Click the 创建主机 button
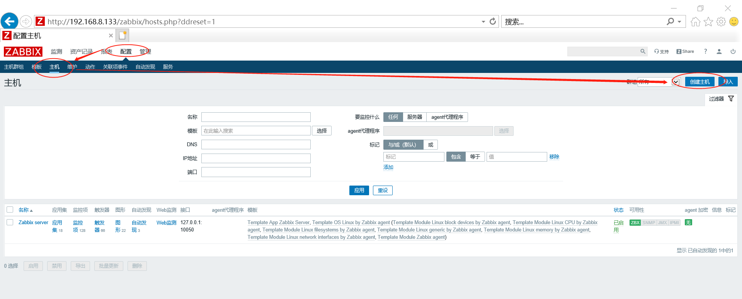 pos(699,82)
